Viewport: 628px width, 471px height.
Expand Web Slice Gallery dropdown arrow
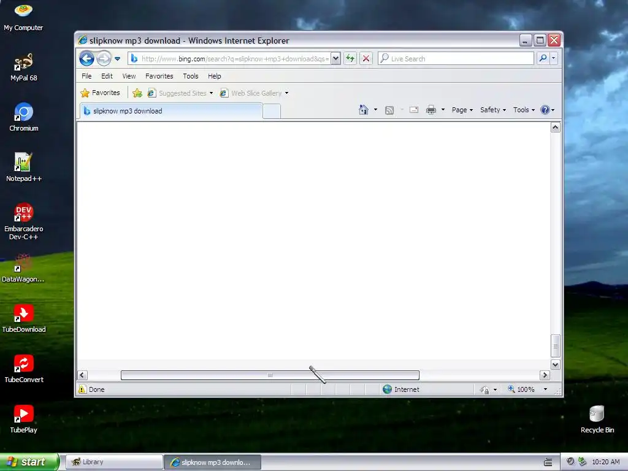click(x=287, y=93)
